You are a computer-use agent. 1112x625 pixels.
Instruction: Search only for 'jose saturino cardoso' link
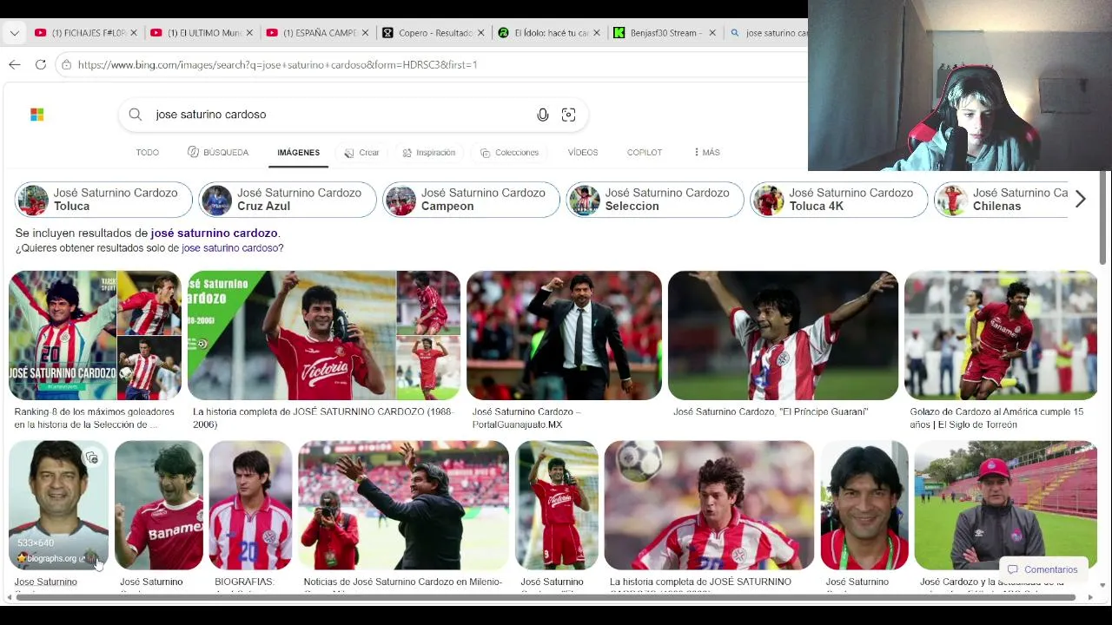[x=229, y=248]
